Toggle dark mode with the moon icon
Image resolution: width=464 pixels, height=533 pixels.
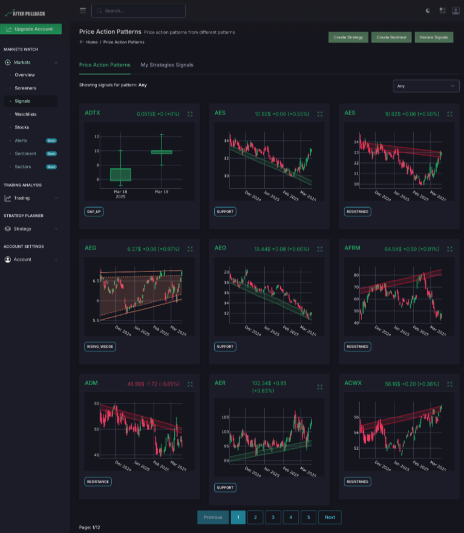tap(428, 10)
